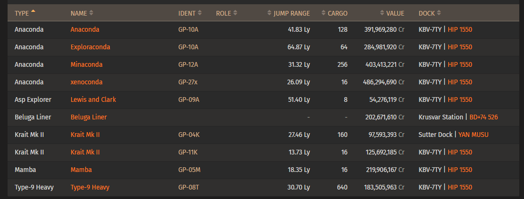Viewport: 524px width, 199px height.
Task: Open the Exploraconda ship link
Action: 90,47
